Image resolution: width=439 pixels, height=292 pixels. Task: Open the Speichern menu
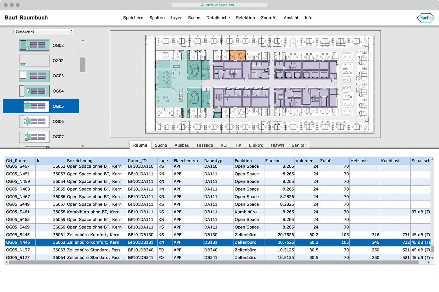point(133,18)
